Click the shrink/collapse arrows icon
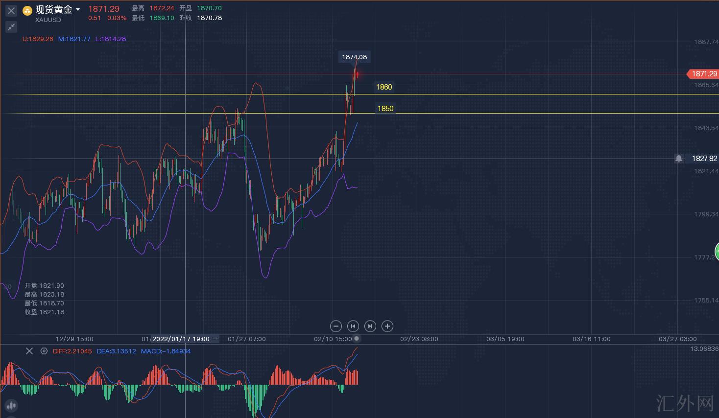 click(x=11, y=27)
